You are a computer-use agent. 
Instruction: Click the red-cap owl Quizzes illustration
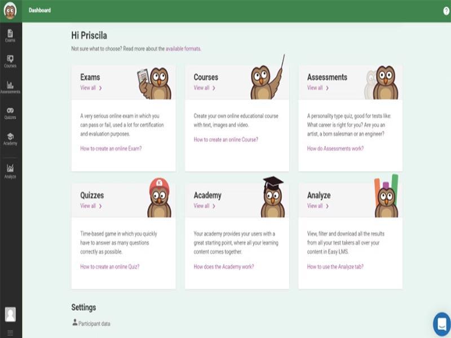click(159, 198)
